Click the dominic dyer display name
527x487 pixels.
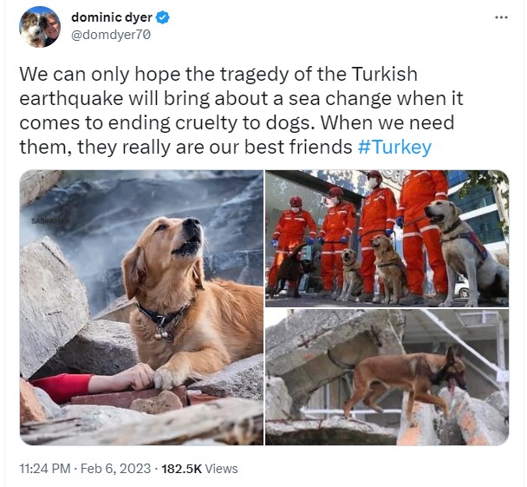(112, 17)
